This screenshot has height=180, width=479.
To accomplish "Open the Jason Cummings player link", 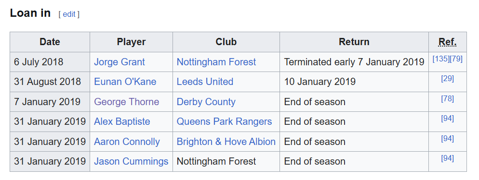I will click(131, 161).
